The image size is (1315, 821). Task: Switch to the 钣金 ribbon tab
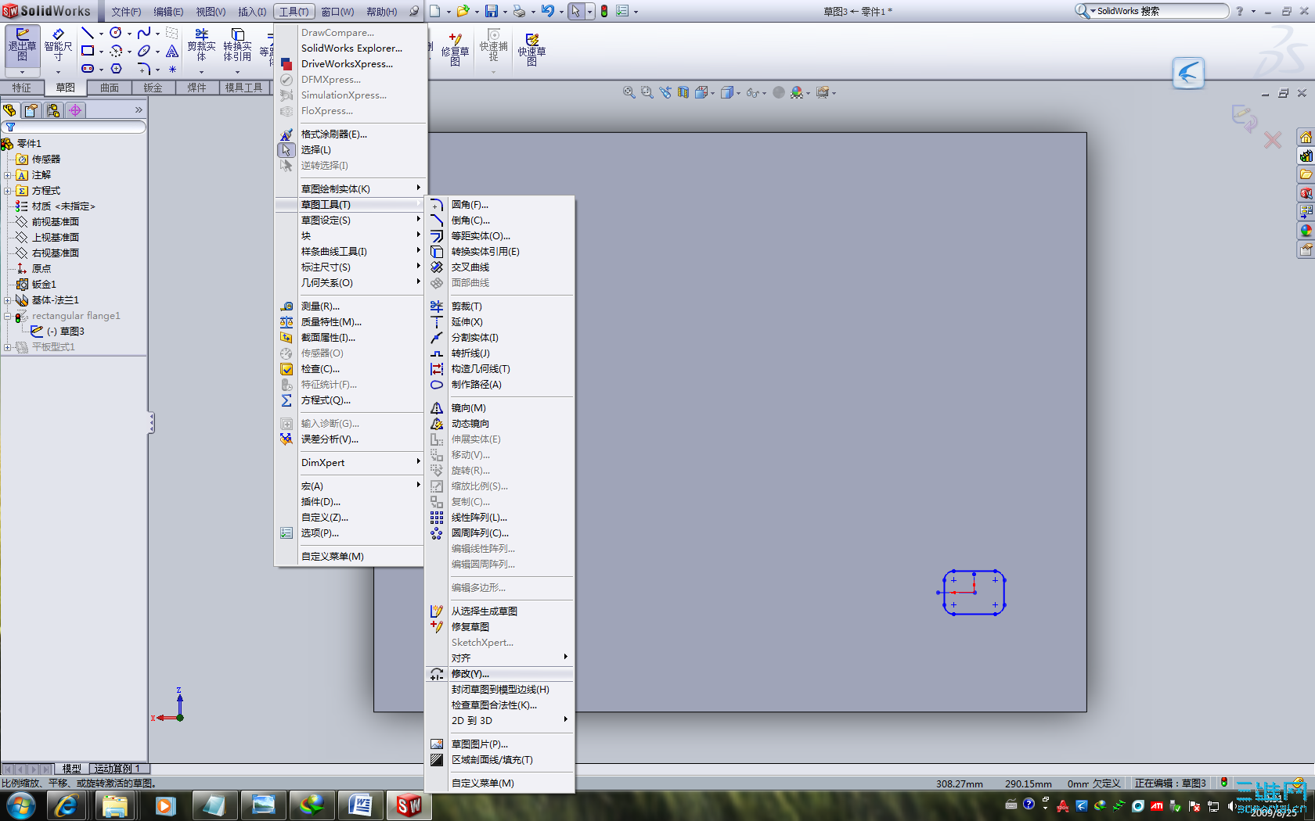153,88
